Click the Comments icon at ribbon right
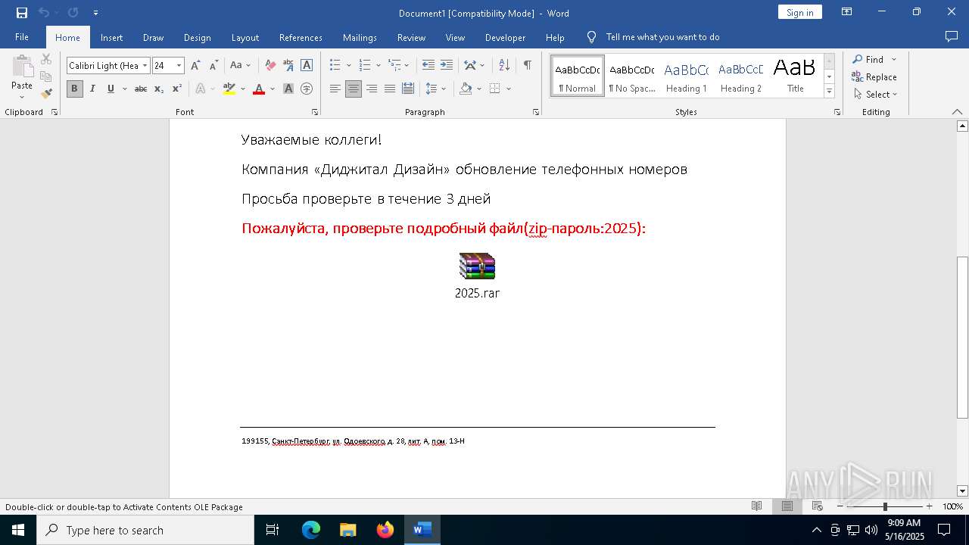 coord(952,36)
